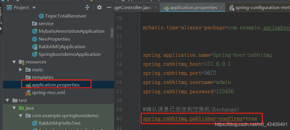
Task: Collapse com.example.springbootdemo package
Action: (x=21, y=116)
